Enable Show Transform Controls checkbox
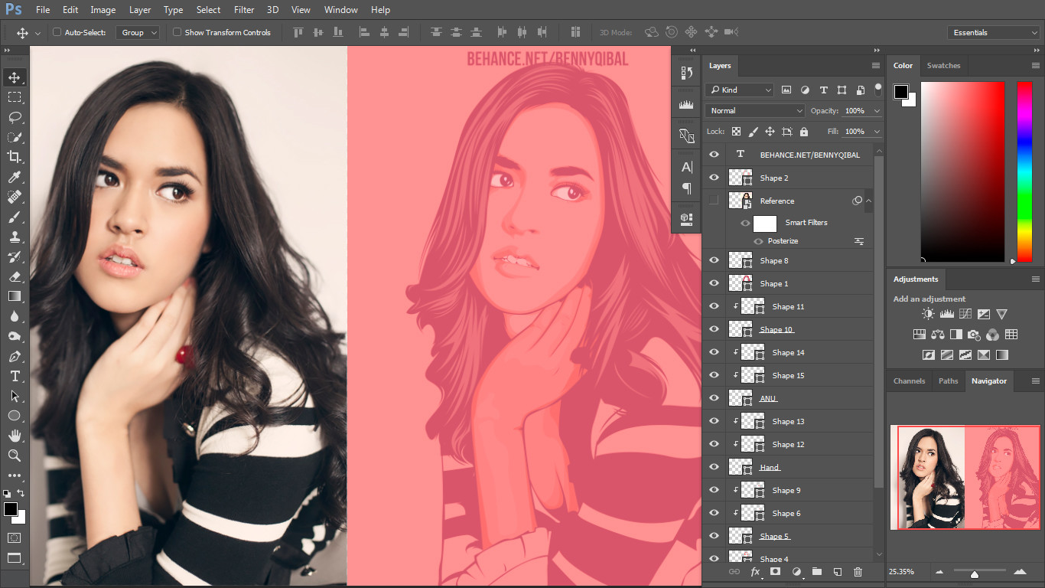 [177, 32]
